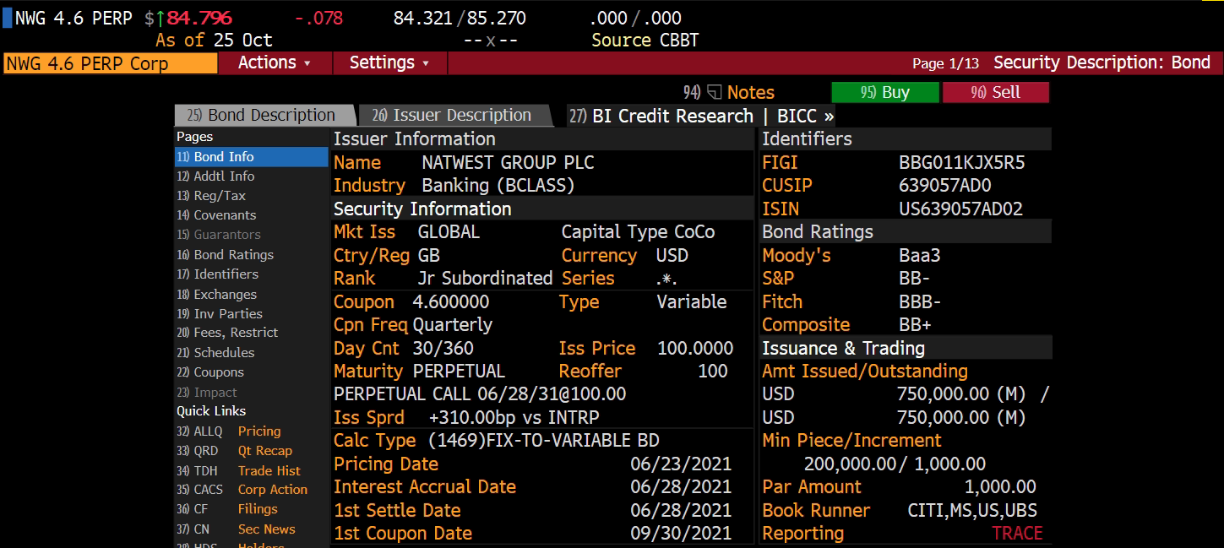
Task: Open CN Sec News quick link
Action: point(236,529)
